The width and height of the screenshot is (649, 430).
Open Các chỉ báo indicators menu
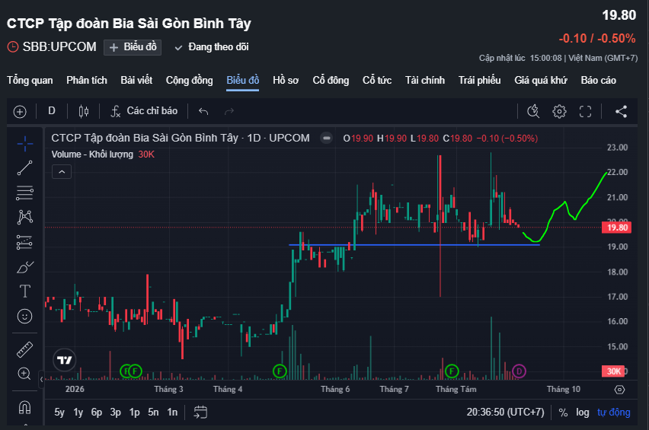coord(144,111)
